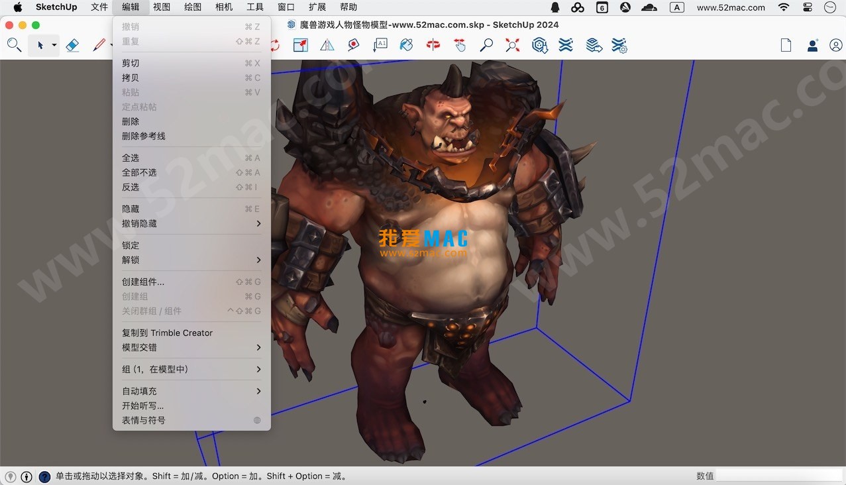Activate the Orbit tool
The width and height of the screenshot is (846, 485).
433,45
